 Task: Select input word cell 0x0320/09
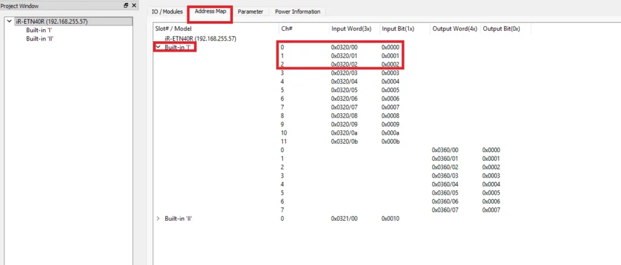pos(344,124)
